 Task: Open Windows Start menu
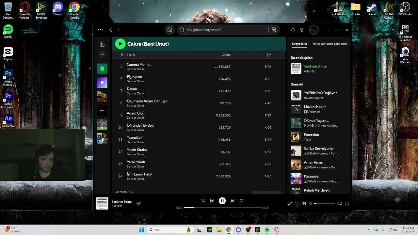click(141, 230)
